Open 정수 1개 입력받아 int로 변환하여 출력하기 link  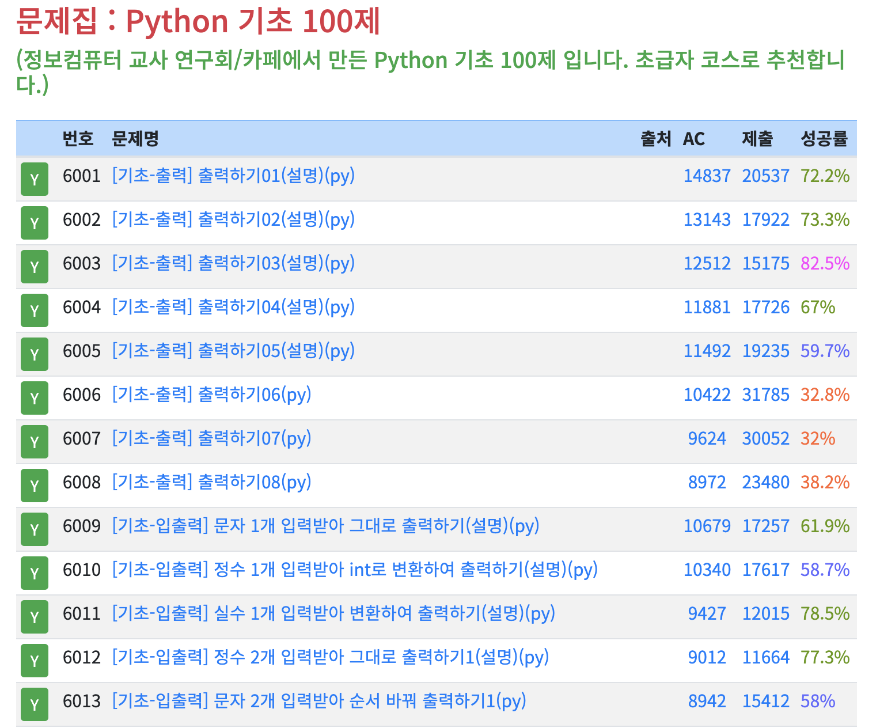pos(355,570)
